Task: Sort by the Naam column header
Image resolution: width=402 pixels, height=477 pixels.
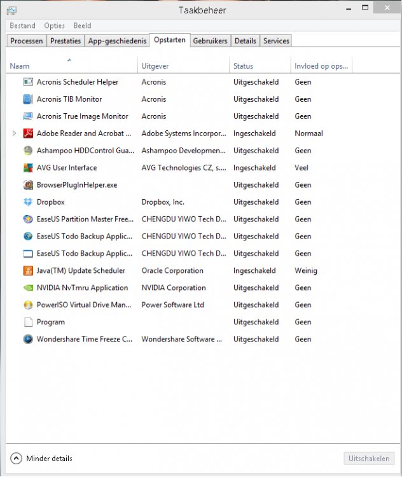Action: coord(20,66)
